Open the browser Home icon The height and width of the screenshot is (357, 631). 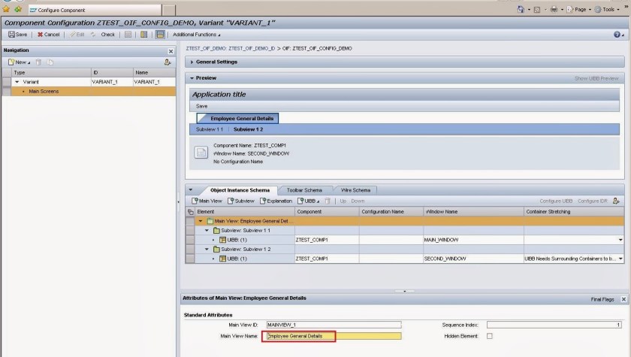[522, 9]
